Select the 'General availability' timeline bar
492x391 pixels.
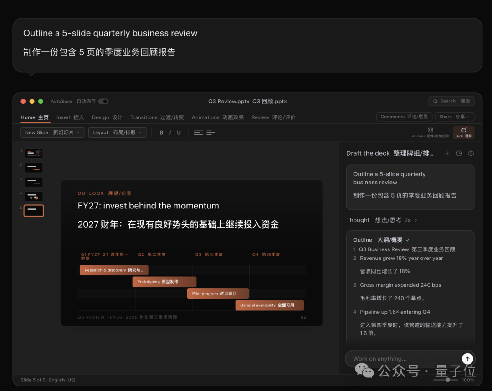coord(270,305)
